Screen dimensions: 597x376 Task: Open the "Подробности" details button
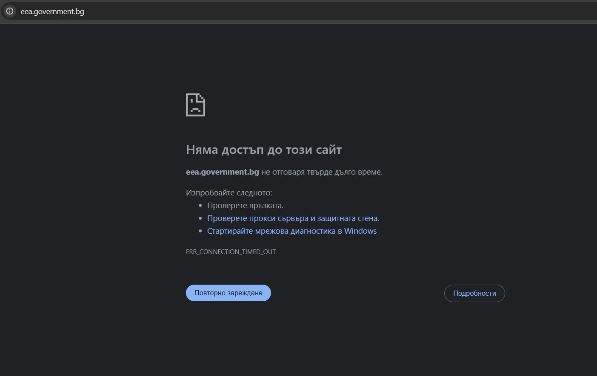pos(474,293)
